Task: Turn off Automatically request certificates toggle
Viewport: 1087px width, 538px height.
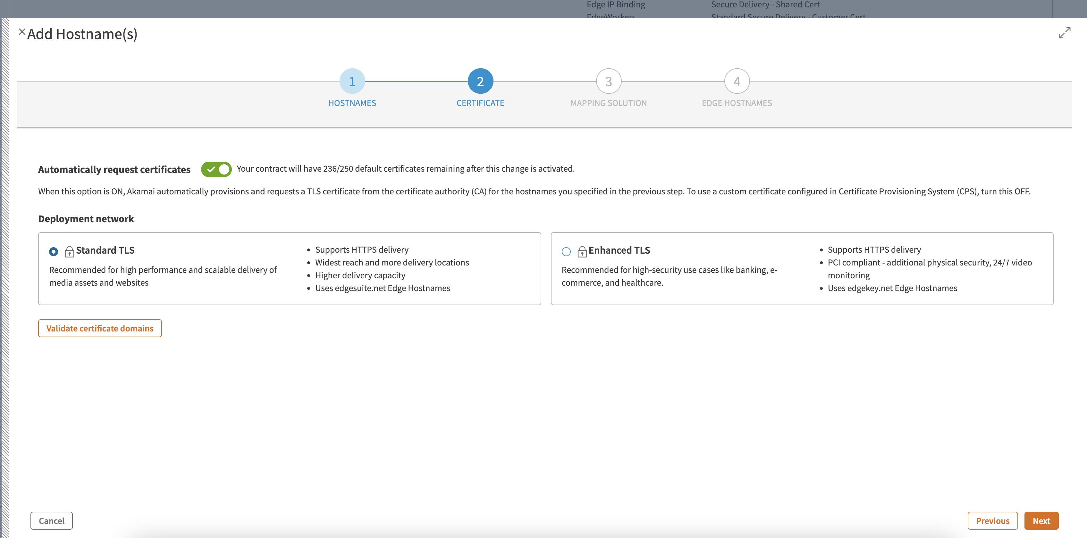Action: [216, 169]
